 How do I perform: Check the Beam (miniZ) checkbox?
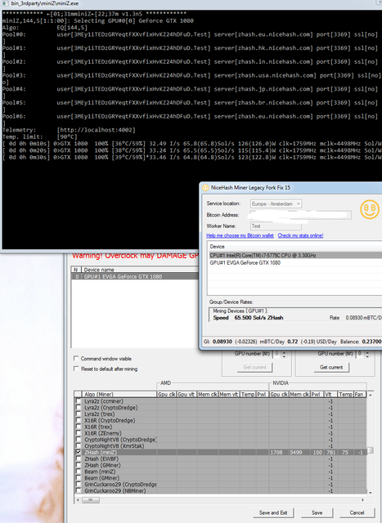point(79,472)
